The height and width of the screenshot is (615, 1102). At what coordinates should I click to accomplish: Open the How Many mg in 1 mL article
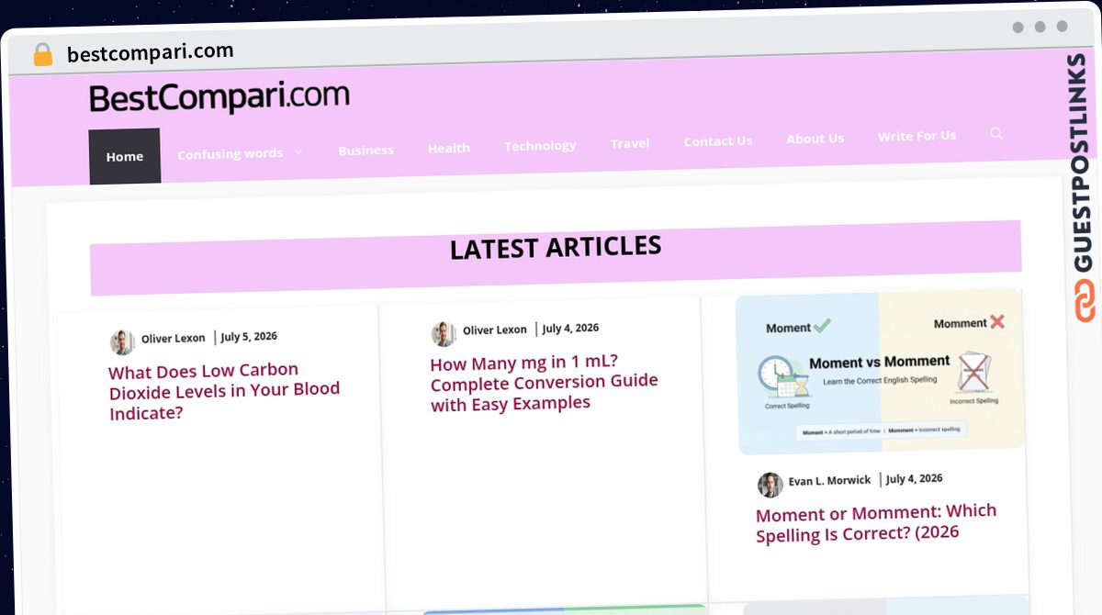(x=545, y=382)
